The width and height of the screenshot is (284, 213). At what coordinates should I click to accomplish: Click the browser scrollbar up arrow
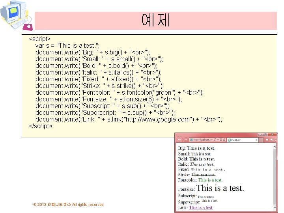(275, 147)
